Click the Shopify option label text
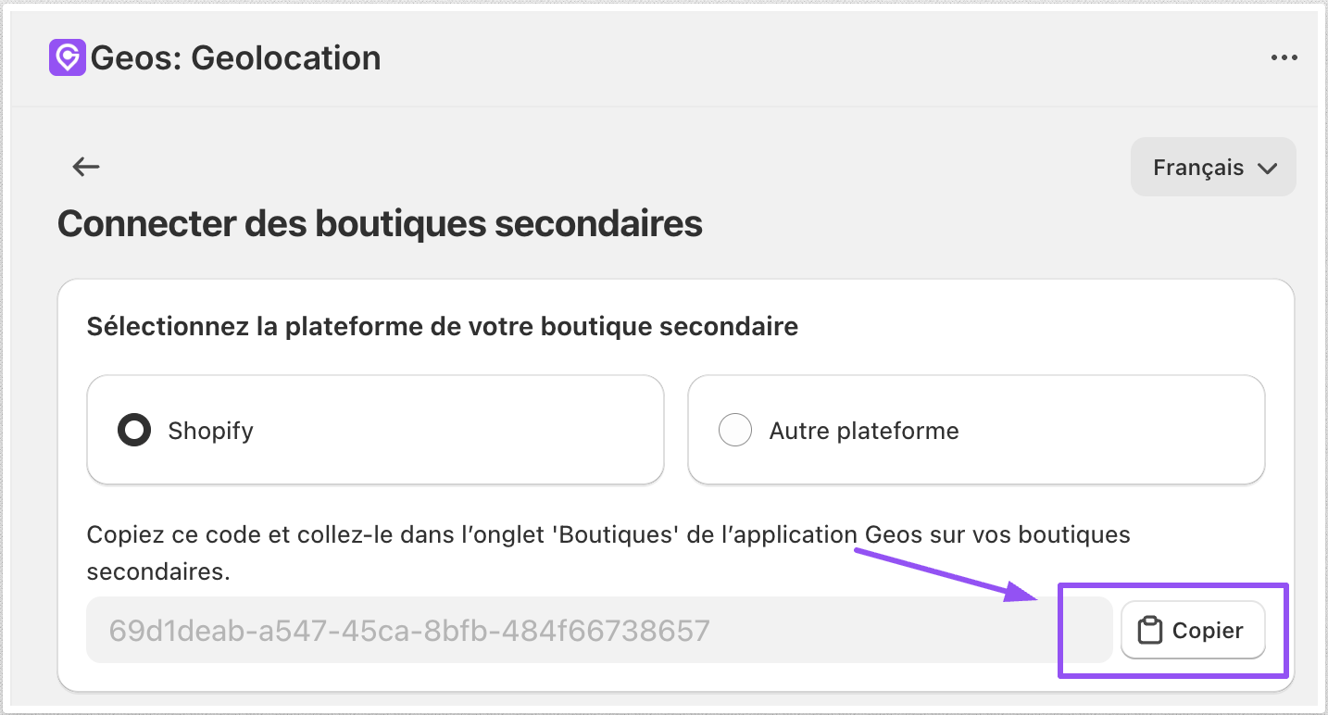Viewport: 1328px width, 715px height. pos(210,431)
